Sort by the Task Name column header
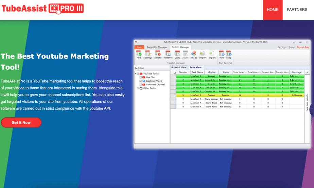Screen dimensions: 314x188 [197, 72]
